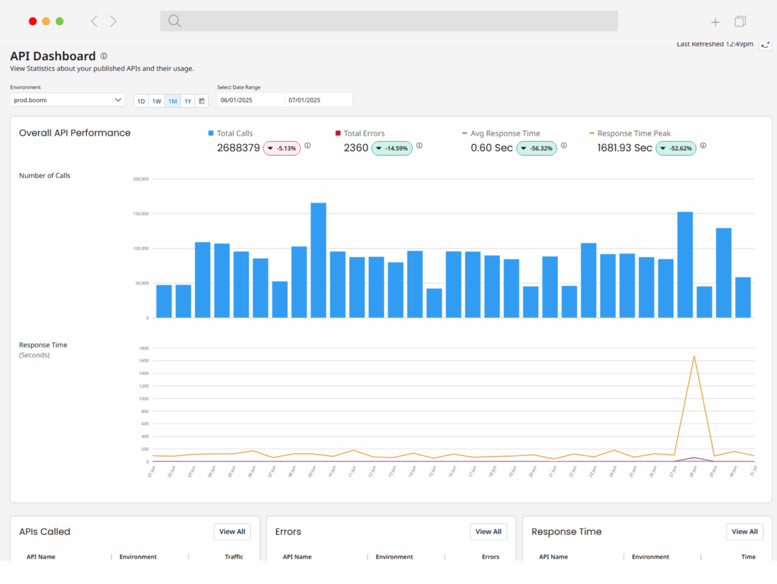
Task: Switch time range to 1W
Action: point(157,101)
